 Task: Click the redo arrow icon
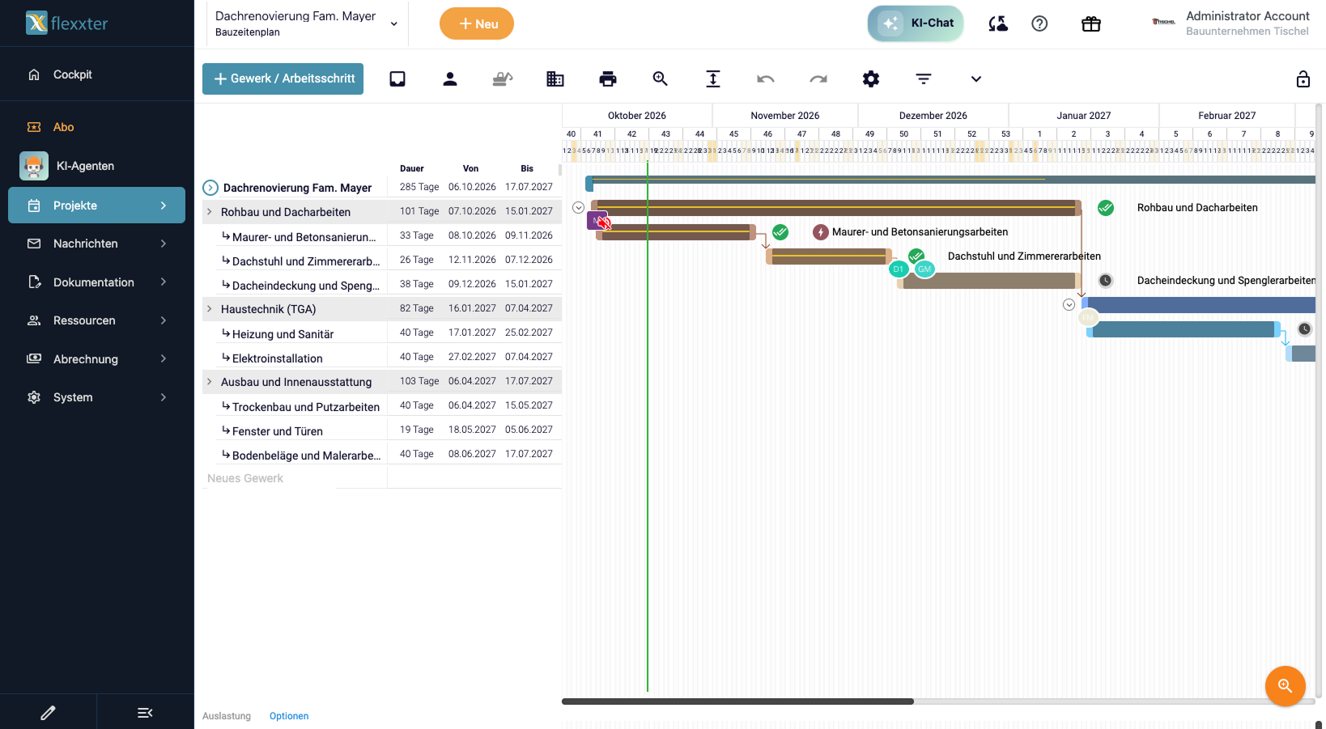[x=818, y=78]
